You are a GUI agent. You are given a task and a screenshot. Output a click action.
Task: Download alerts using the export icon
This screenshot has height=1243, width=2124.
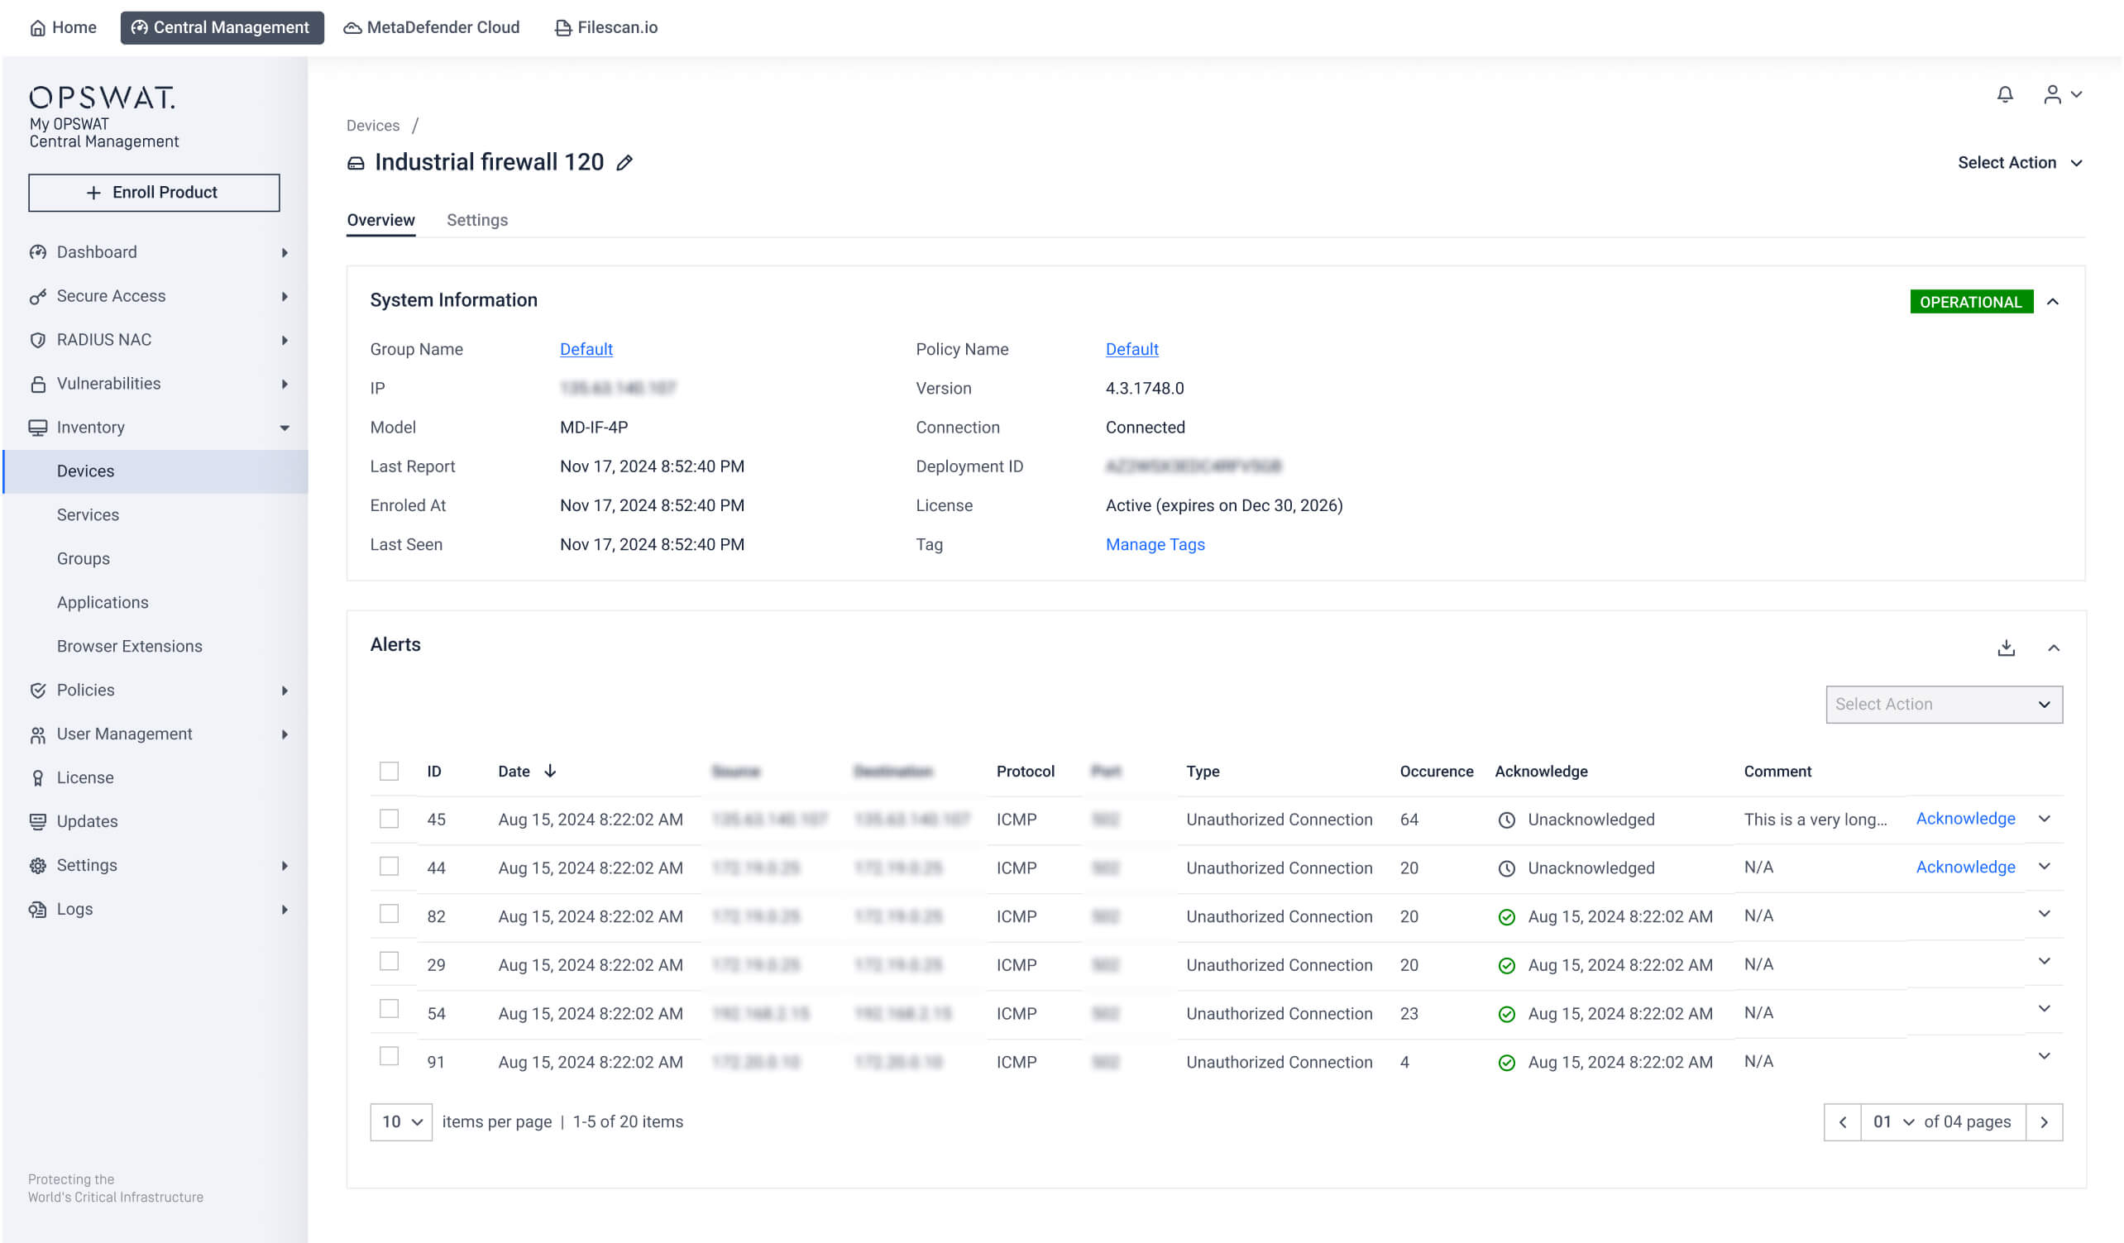click(x=2006, y=648)
